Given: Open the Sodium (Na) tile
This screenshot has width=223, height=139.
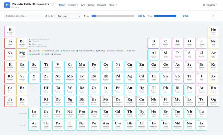Looking at the screenshot, I should (10, 55).
